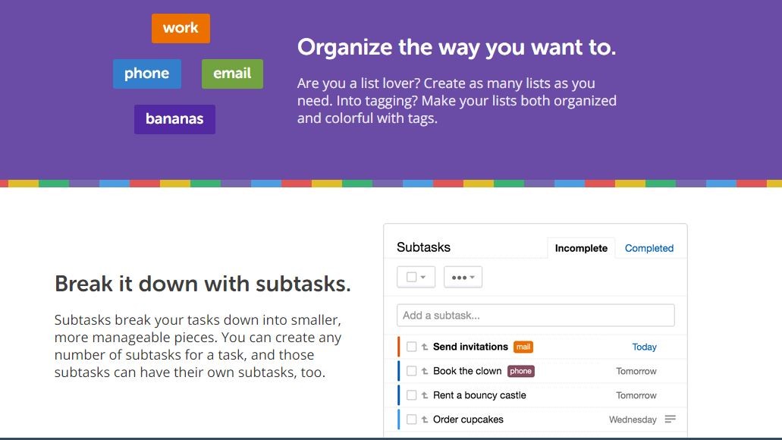782x440 pixels.
Task: Click the blue phone tag button
Action: pos(146,74)
